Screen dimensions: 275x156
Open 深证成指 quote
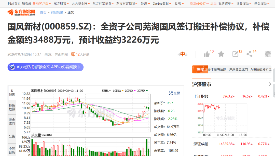201,144
